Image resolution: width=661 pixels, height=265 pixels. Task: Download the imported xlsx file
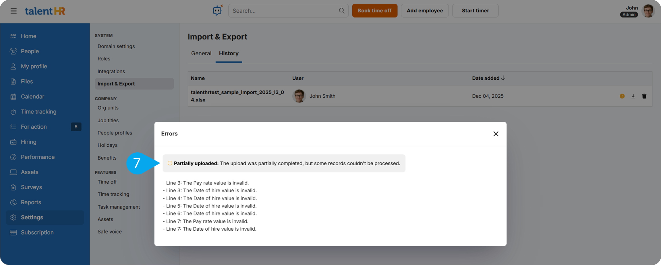point(633,96)
